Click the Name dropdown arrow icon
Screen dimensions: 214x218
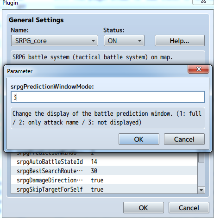pyautogui.click(x=93, y=41)
